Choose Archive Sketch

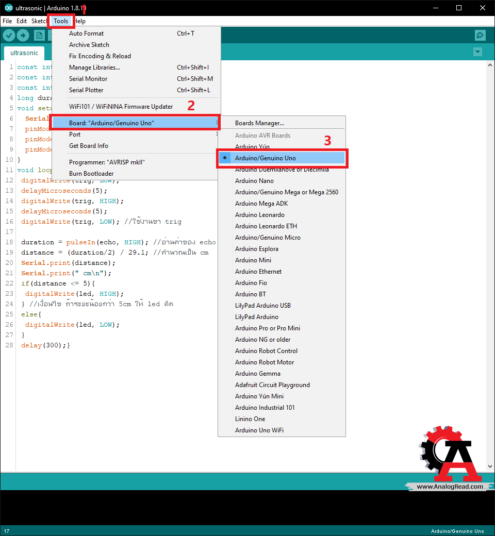[136, 45]
